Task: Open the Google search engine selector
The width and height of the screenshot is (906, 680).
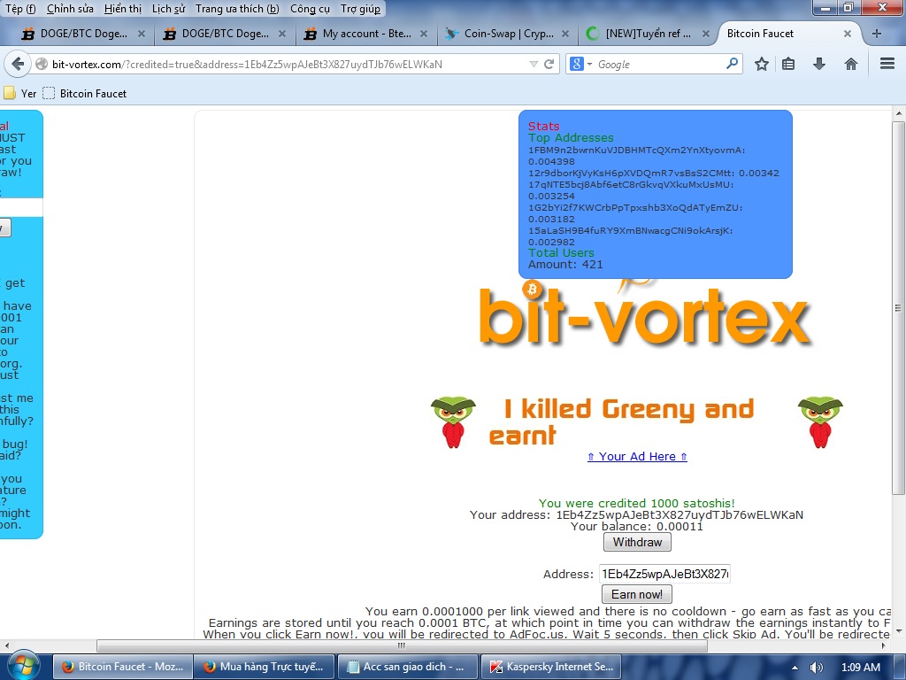Action: click(x=580, y=64)
